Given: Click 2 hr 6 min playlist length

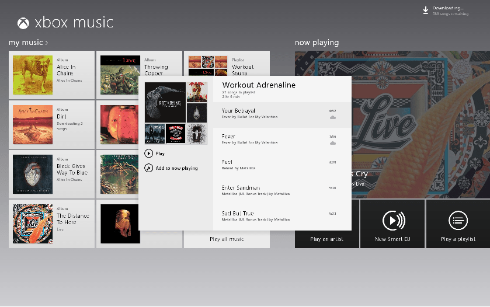Looking at the screenshot, I should click(231, 97).
